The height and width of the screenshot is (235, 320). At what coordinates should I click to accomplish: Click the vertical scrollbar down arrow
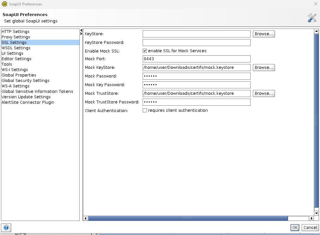tap(316, 213)
